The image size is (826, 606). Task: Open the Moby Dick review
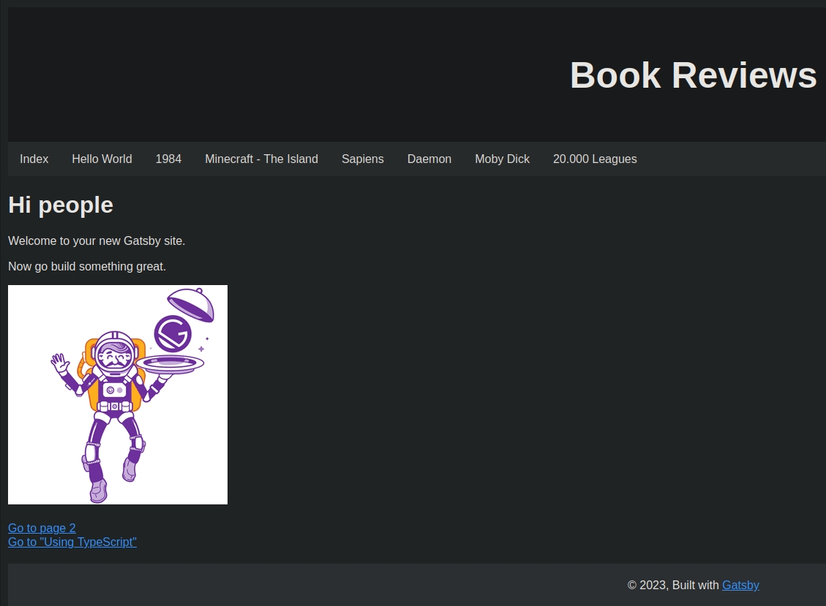click(502, 159)
